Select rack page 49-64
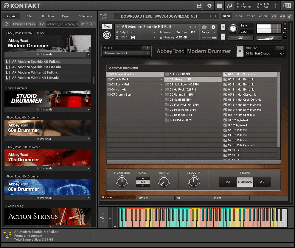The width and height of the screenshot is (295, 248). (263, 16)
